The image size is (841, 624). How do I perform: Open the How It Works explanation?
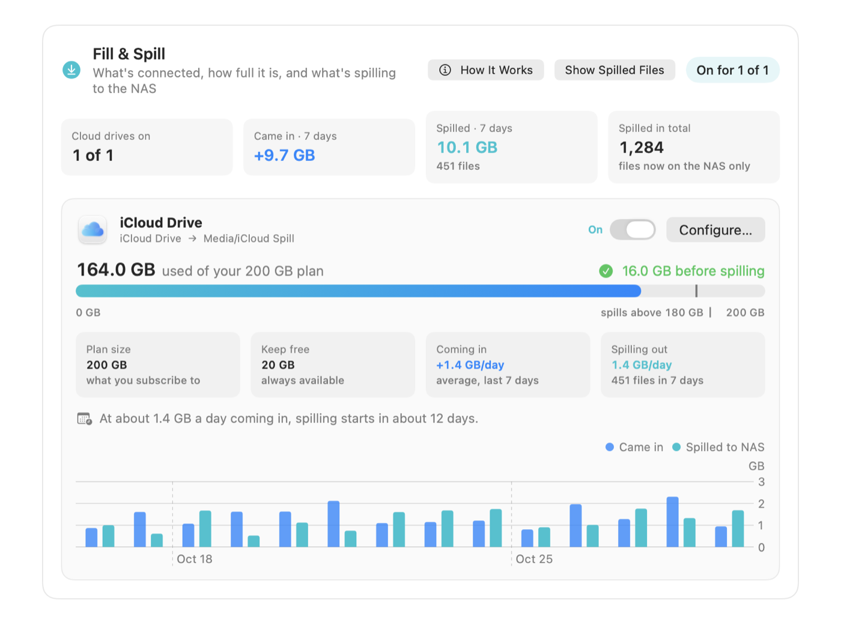coord(485,70)
